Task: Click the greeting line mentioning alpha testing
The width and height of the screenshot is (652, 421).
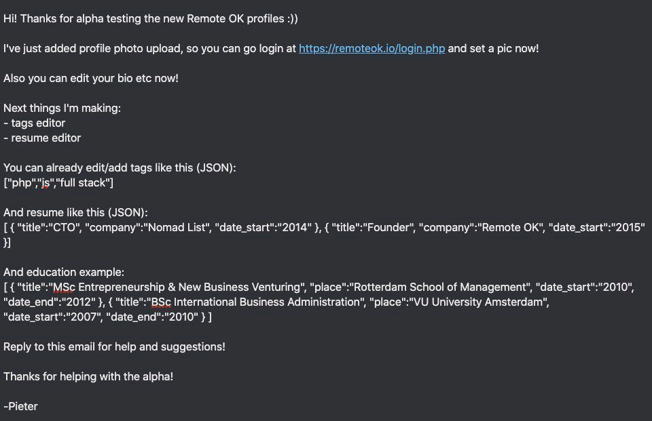Action: (151, 19)
